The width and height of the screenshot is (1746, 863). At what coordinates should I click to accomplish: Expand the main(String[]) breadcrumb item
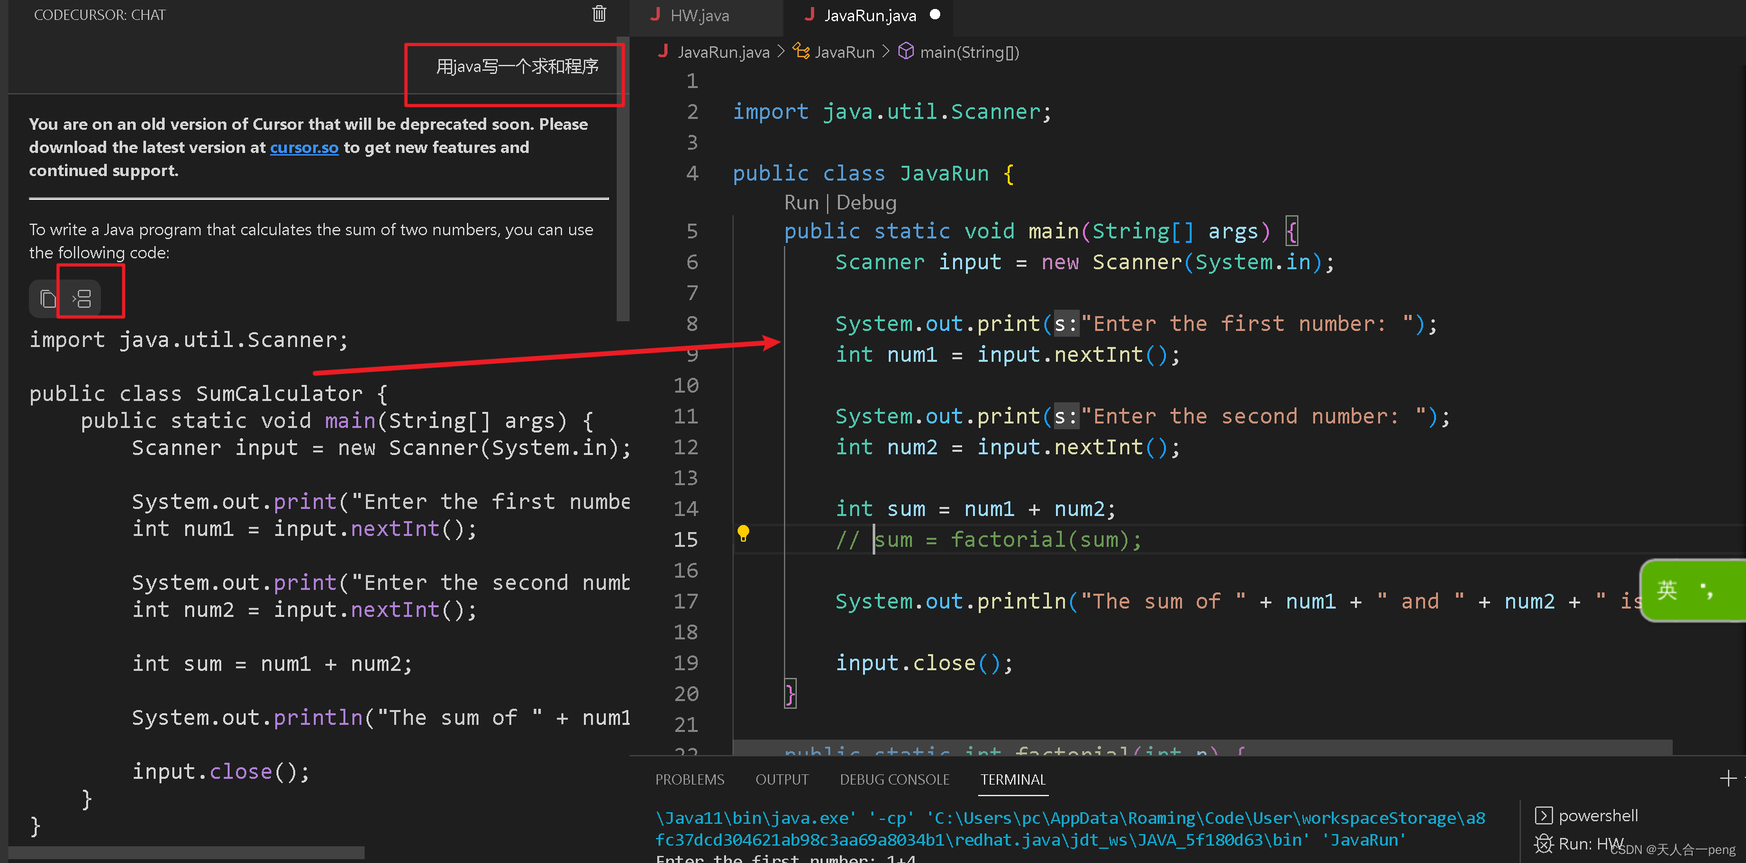pyautogui.click(x=968, y=52)
